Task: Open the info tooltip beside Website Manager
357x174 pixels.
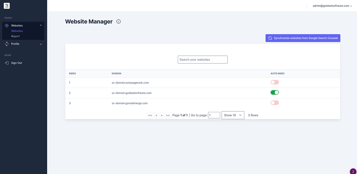Action: click(x=118, y=21)
